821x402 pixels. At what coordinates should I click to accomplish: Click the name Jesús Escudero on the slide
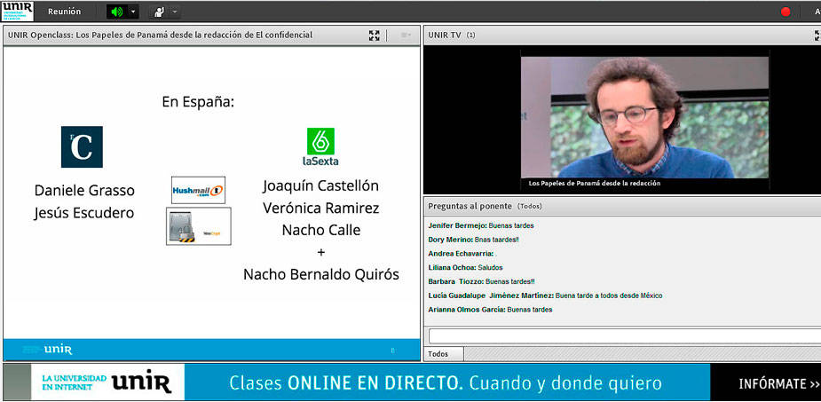pyautogui.click(x=84, y=213)
